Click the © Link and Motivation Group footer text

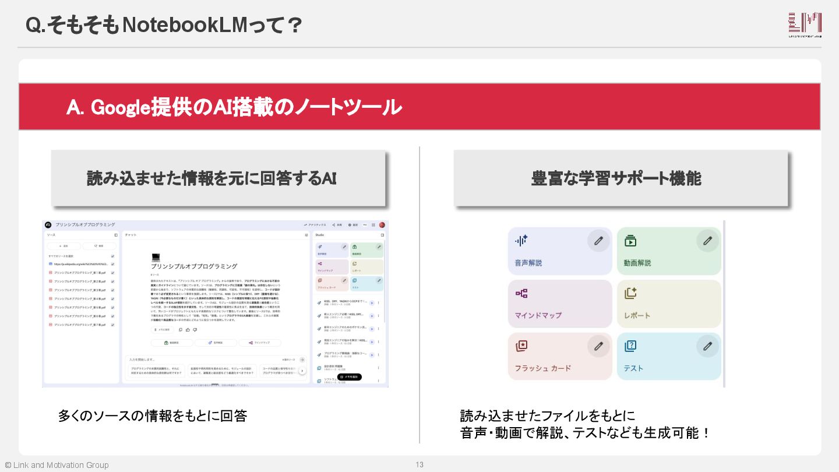(x=57, y=465)
